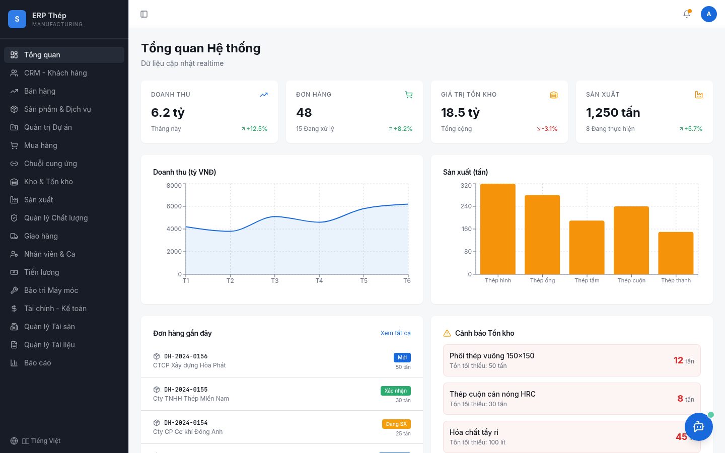
Task: Go to Kho & Tồn kho
Action: 64,182
